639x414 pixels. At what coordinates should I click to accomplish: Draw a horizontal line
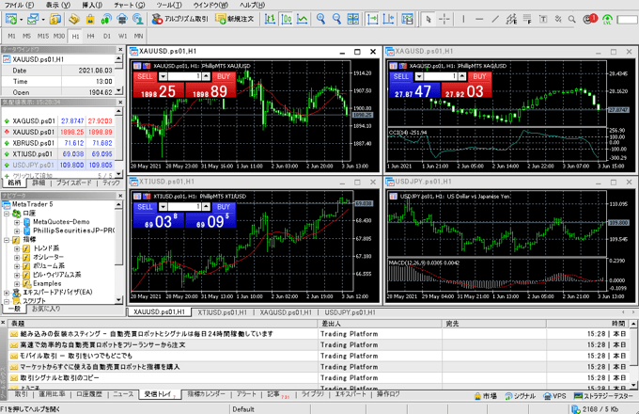pos(479,19)
